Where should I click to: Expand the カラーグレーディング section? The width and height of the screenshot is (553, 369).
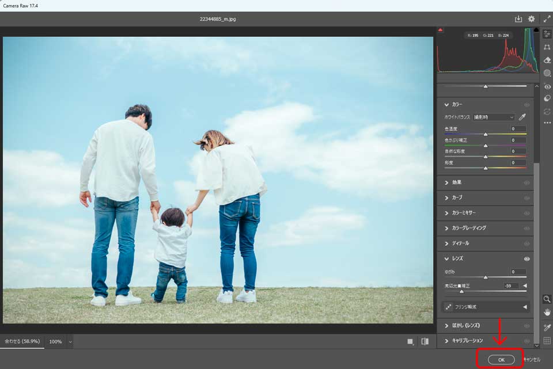[446, 229]
